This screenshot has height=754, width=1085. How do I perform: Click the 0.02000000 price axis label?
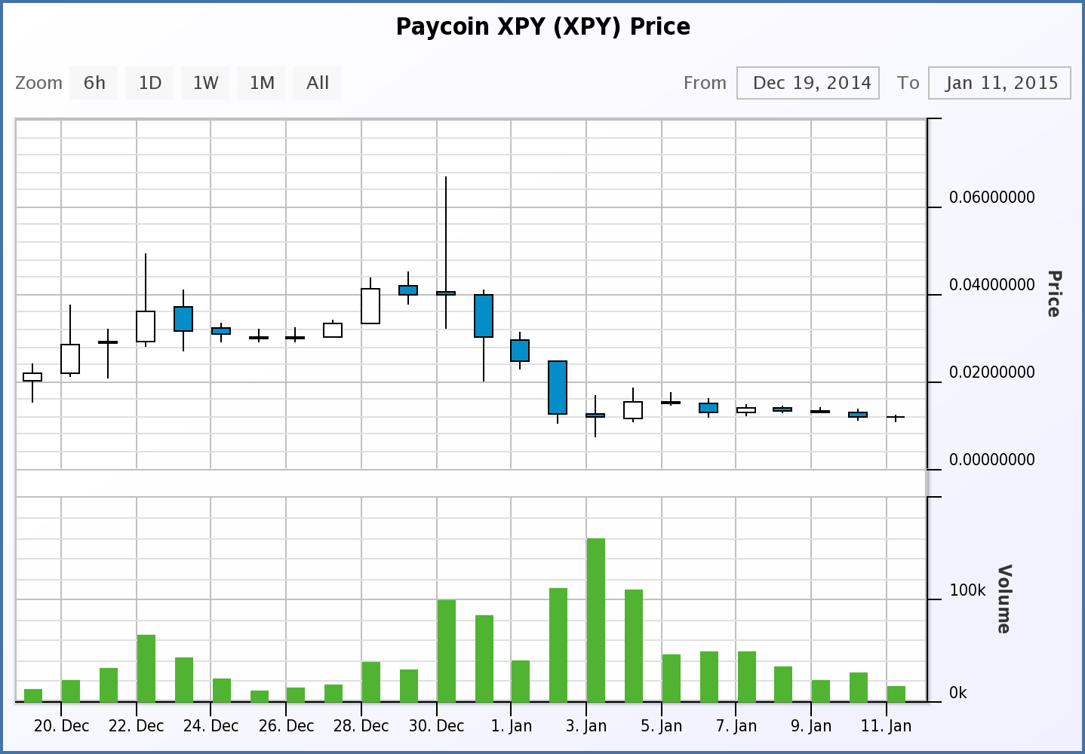point(992,372)
